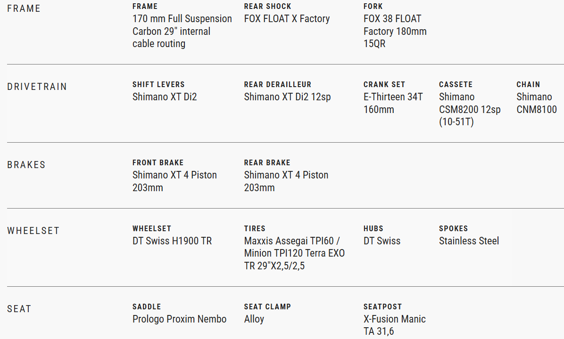Click the FRAME section heading
Viewport: 564px width, 339px height.
coord(24,9)
